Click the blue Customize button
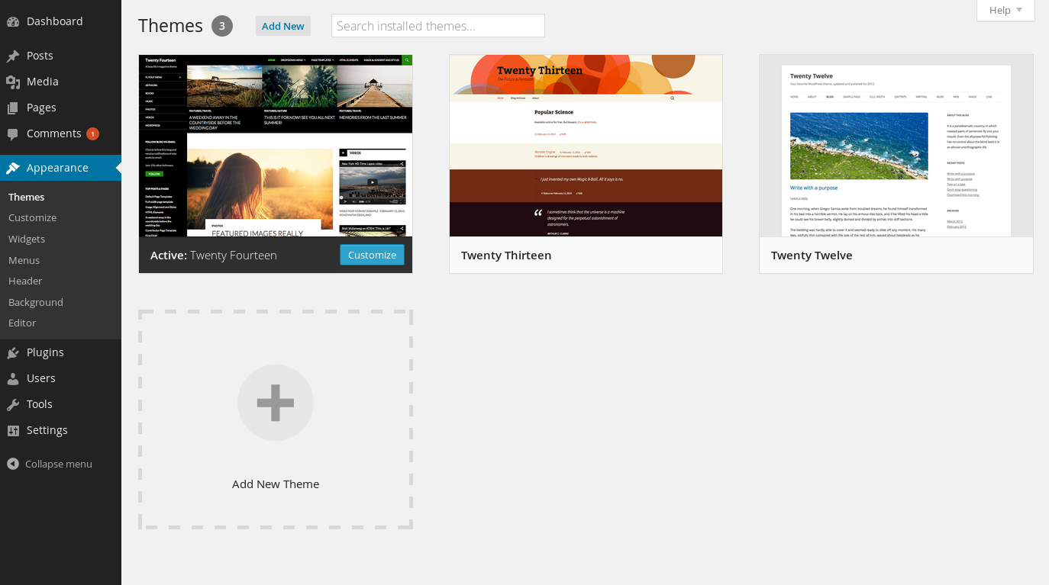 (372, 255)
